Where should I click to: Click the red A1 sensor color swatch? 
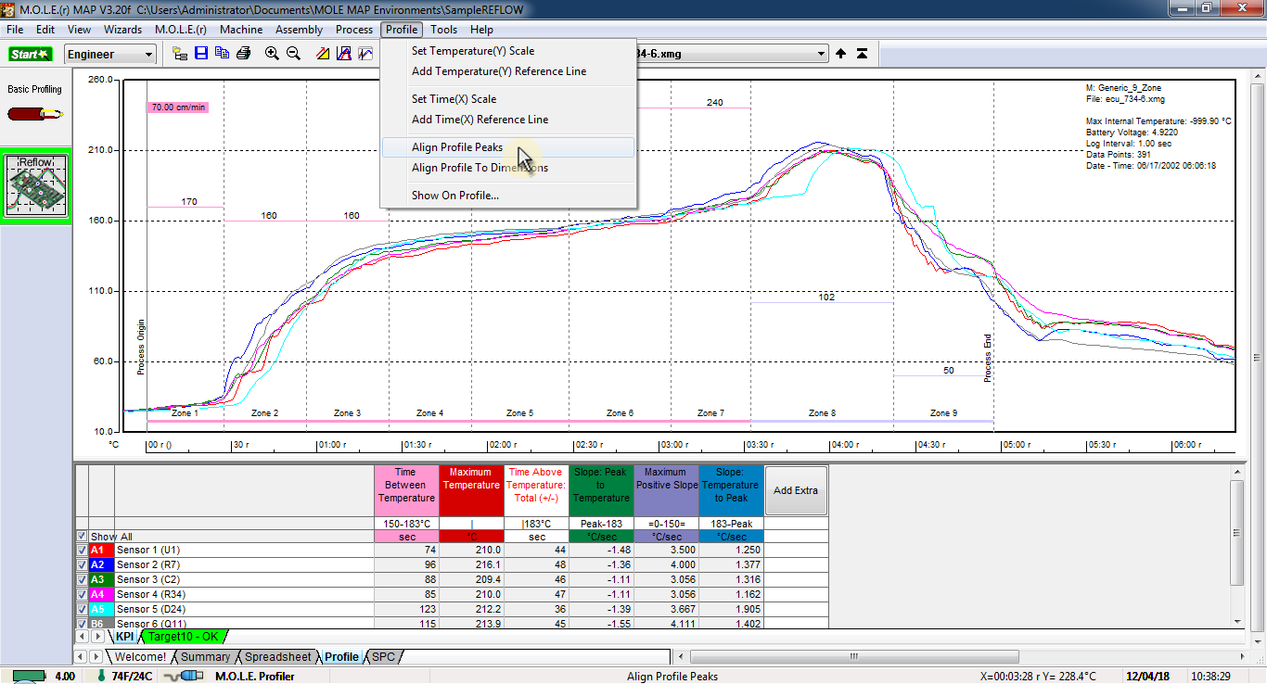[x=101, y=550]
